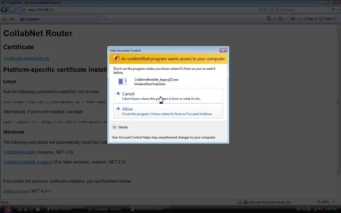Click the Internet Explorer Forward button

12,10
